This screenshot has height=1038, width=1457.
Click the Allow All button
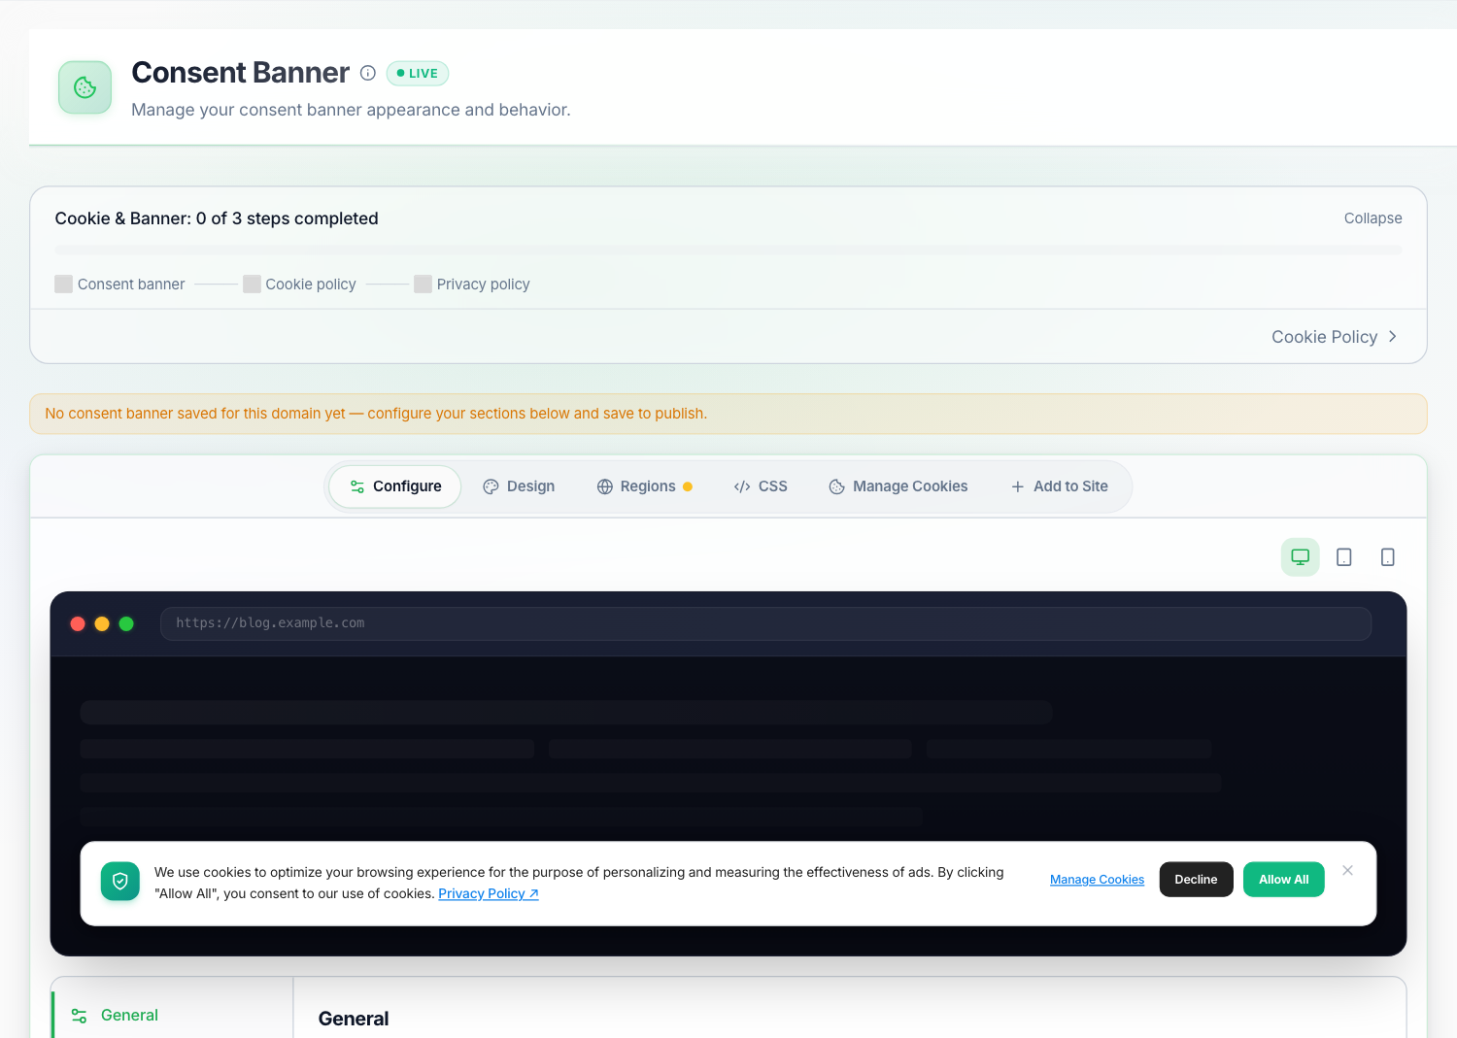tap(1283, 880)
